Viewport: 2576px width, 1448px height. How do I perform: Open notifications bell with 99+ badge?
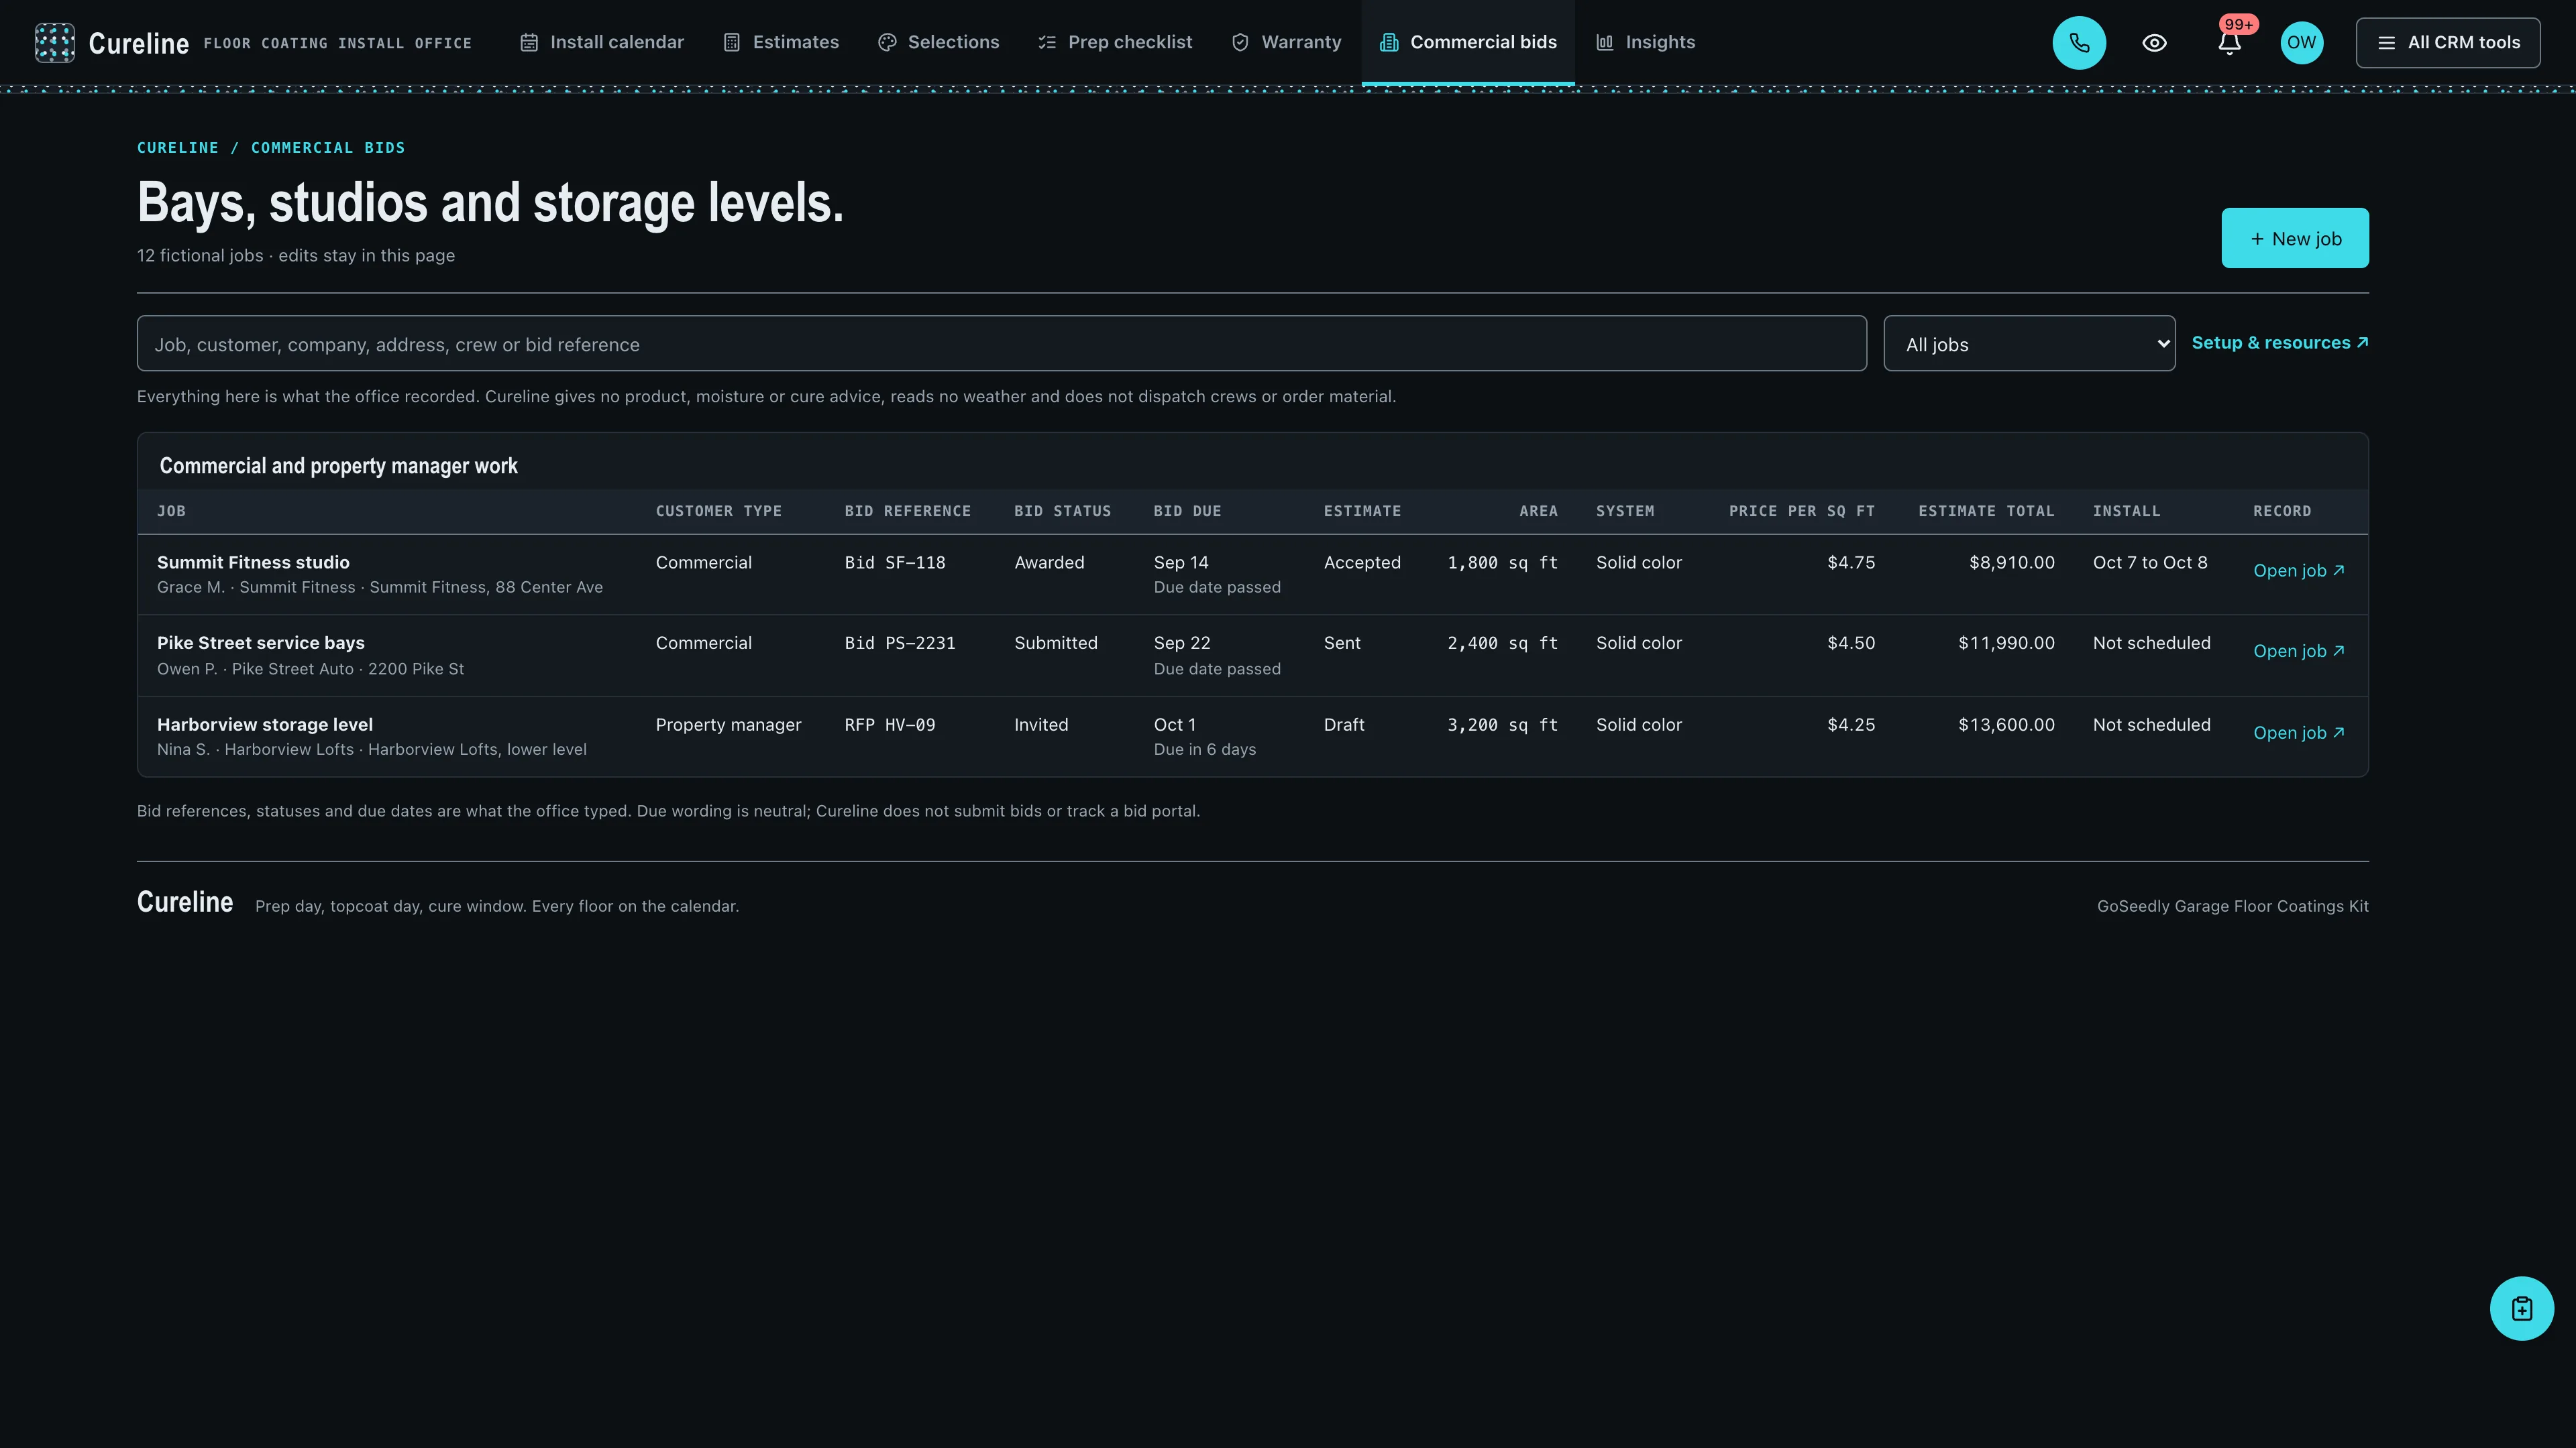[2229, 43]
